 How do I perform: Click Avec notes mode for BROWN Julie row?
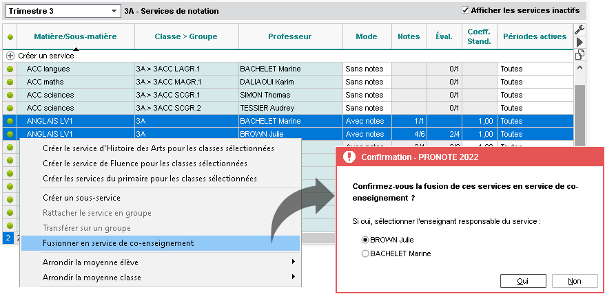coord(367,135)
